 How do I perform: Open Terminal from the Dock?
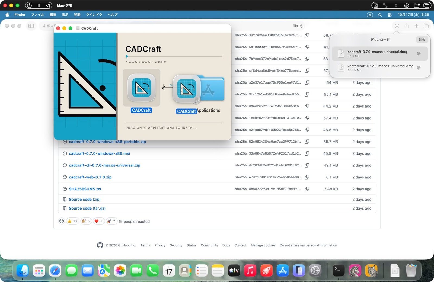click(x=339, y=270)
